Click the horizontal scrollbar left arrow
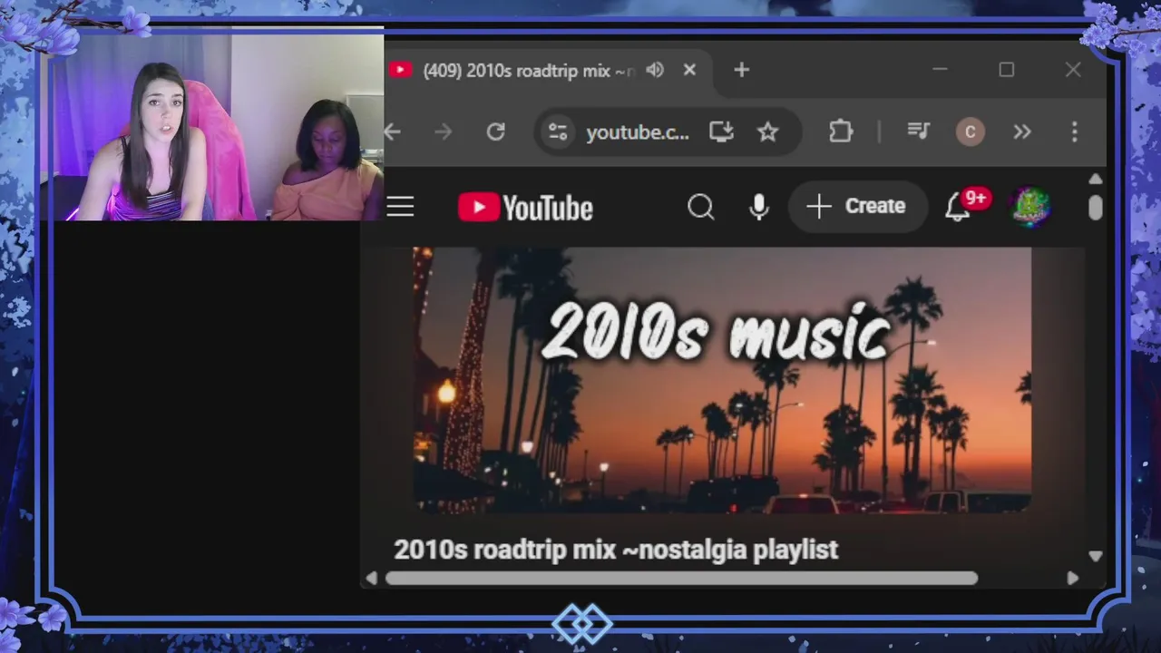Viewport: 1161px width, 653px height. (x=371, y=578)
